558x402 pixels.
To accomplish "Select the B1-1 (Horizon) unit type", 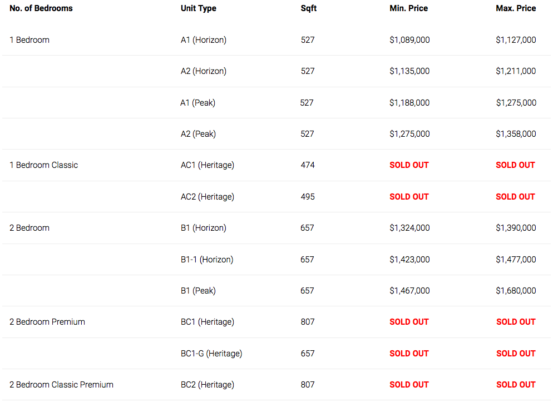I will pyautogui.click(x=207, y=259).
